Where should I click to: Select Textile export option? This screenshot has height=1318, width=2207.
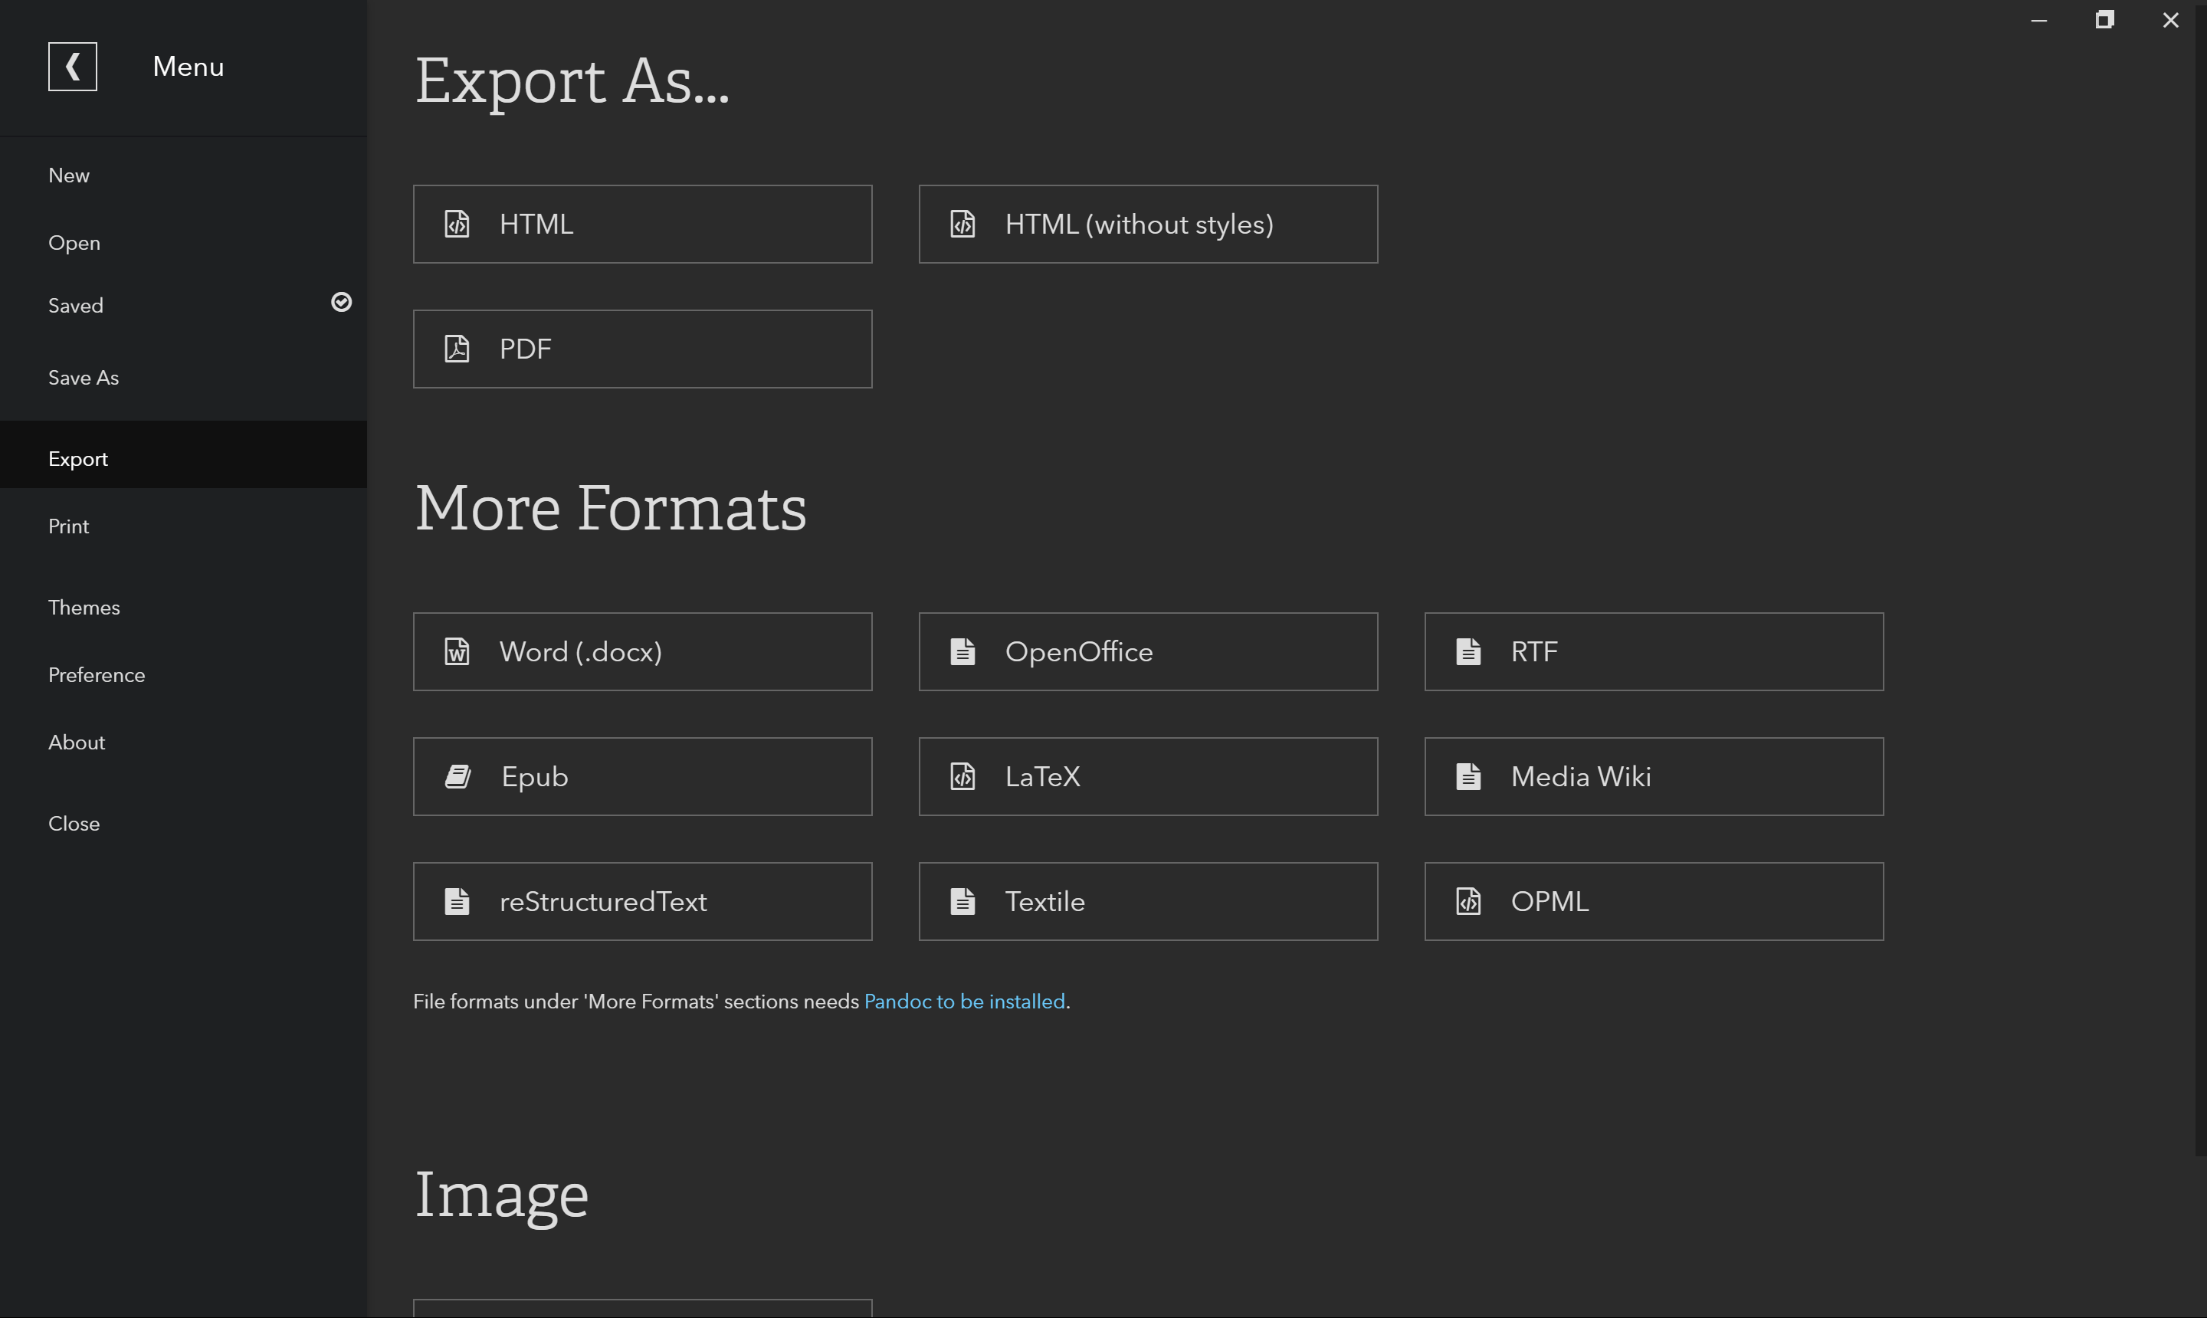[1147, 901]
